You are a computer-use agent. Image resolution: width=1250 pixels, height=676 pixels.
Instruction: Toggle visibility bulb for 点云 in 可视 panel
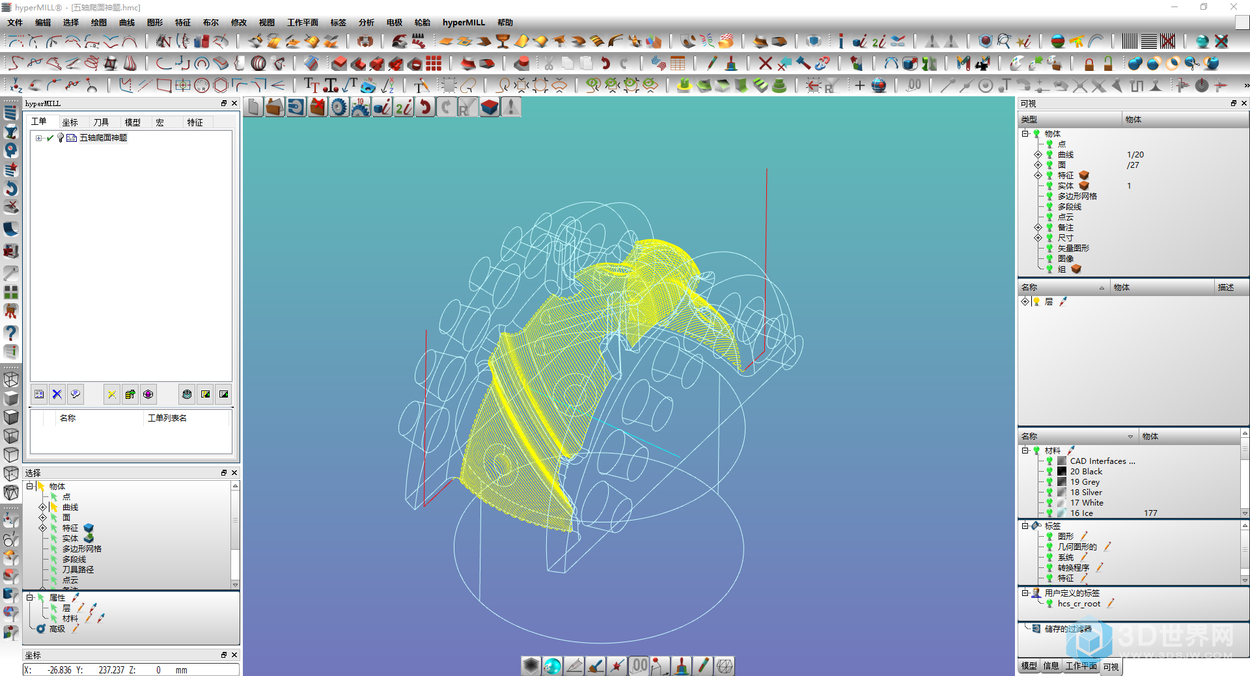point(1049,217)
